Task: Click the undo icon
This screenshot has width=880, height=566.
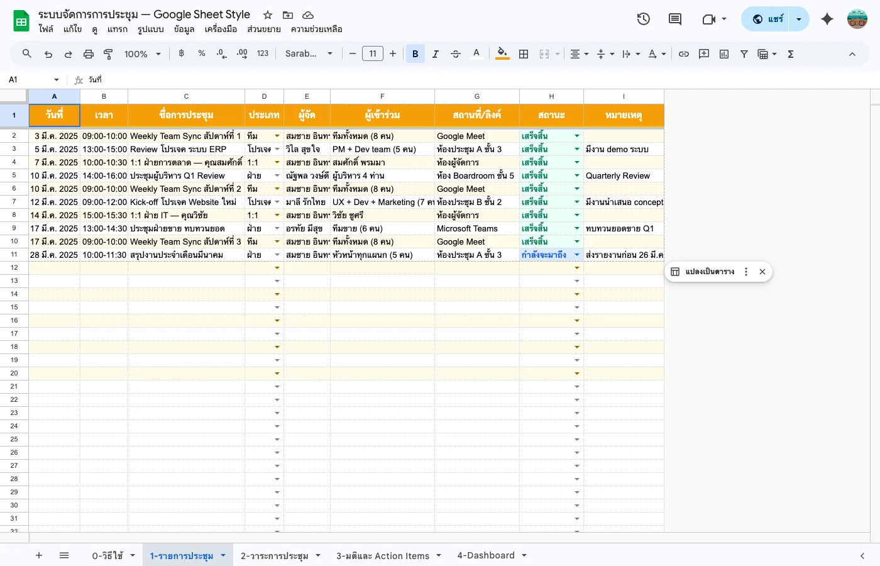Action: pyautogui.click(x=48, y=53)
